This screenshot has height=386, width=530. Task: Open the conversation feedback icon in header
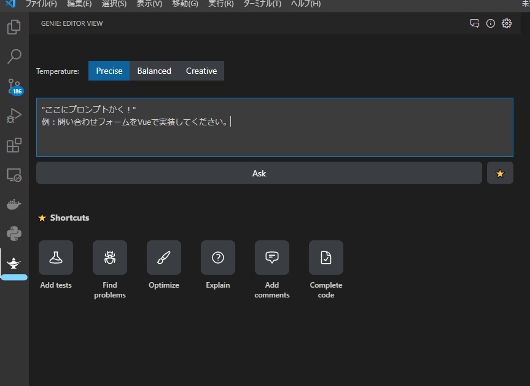tap(475, 23)
